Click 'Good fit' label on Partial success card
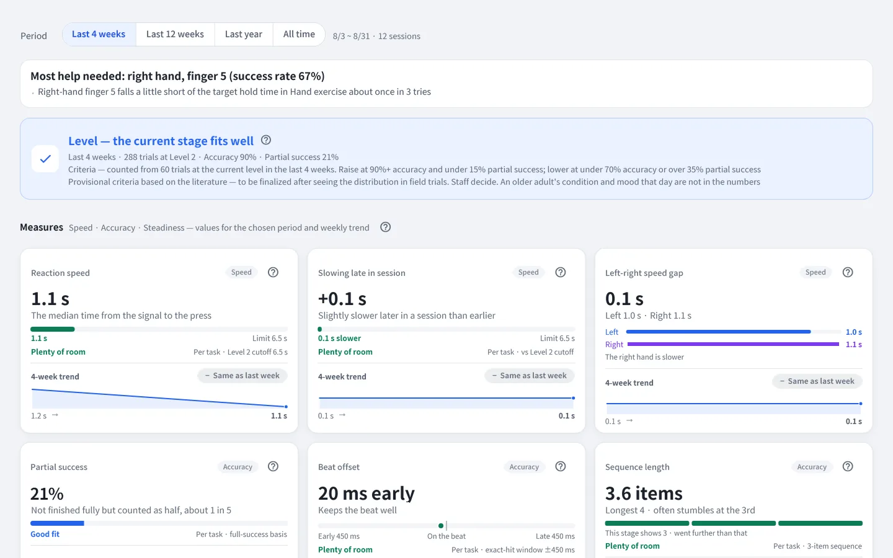This screenshot has width=893, height=558. [x=45, y=534]
